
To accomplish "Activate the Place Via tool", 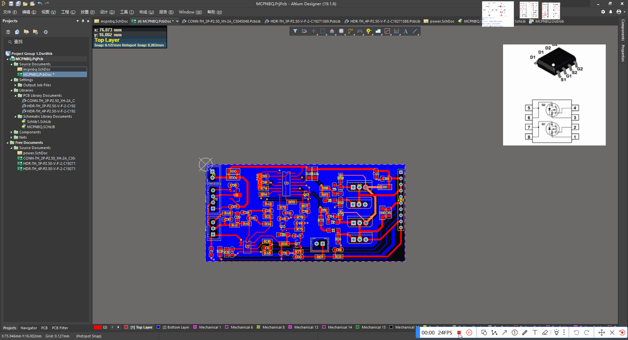I will point(369,31).
